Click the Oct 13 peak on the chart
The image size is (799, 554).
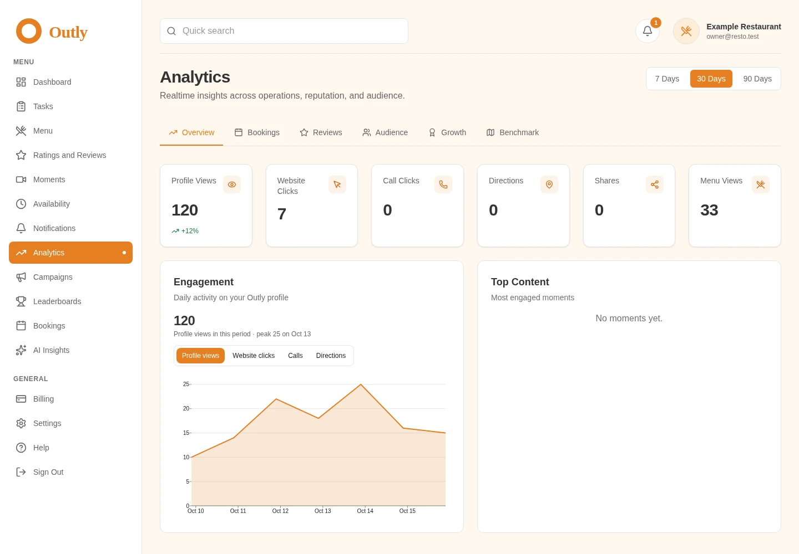point(361,384)
